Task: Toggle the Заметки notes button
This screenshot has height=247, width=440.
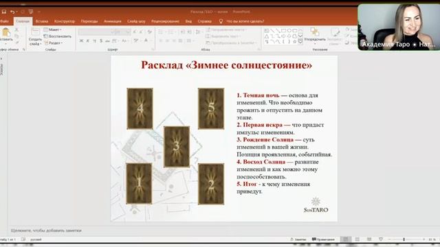Action: pyautogui.click(x=298, y=239)
